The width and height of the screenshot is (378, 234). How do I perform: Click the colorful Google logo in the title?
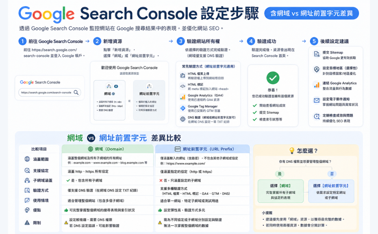click(46, 14)
